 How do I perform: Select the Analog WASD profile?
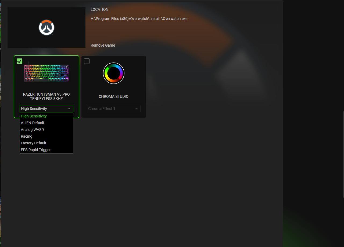32,130
